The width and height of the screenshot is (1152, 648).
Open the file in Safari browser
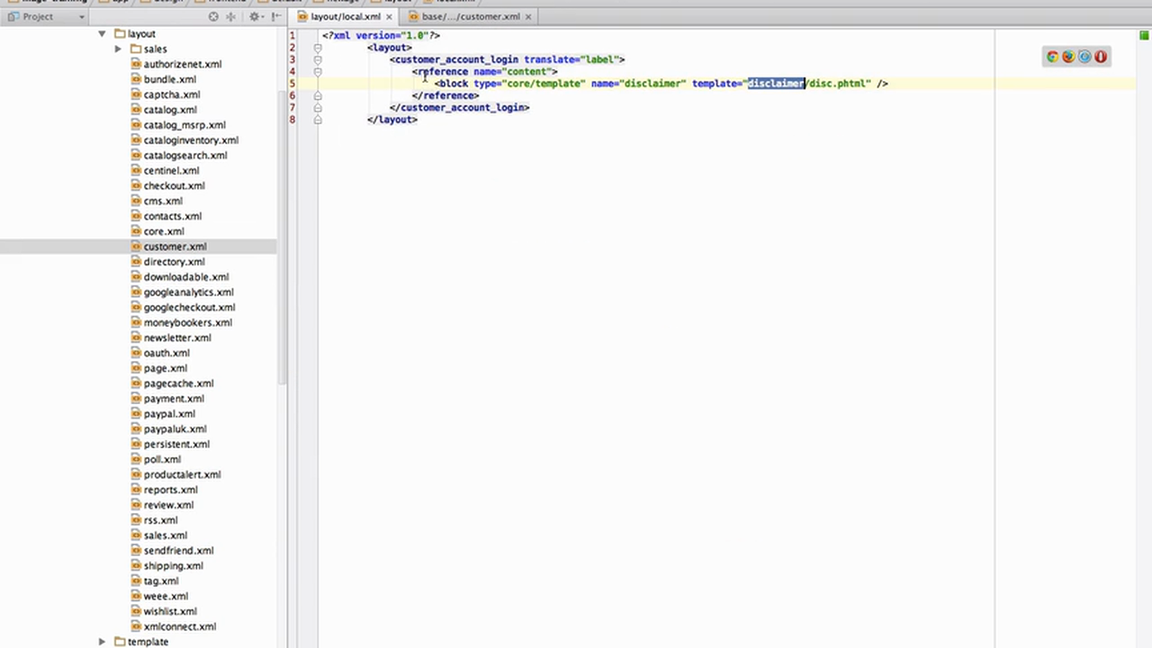1084,56
